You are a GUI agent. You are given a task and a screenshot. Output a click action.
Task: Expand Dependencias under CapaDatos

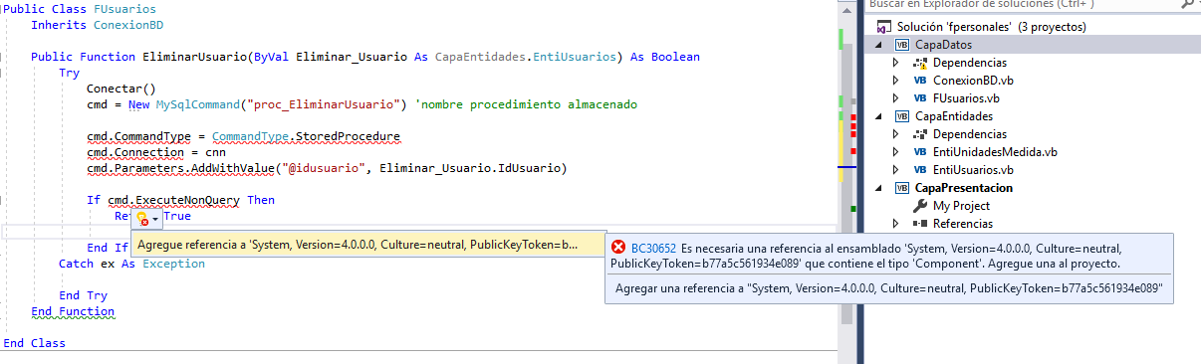tap(896, 63)
